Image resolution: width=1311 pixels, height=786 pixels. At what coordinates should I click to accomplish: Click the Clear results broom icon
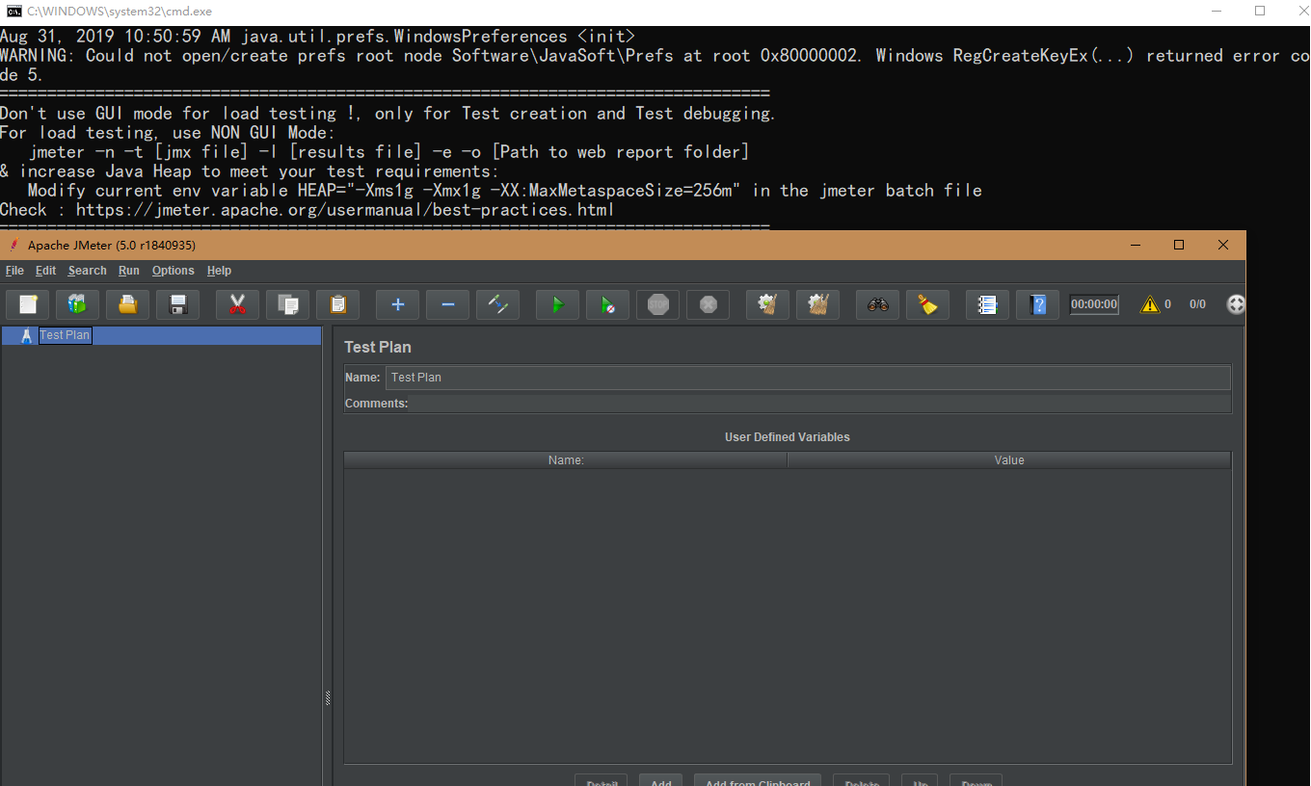click(x=767, y=304)
